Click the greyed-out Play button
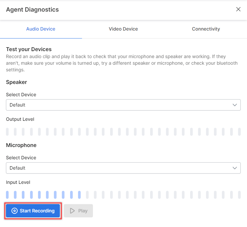Image resolution: width=247 pixels, height=227 pixels. point(78,211)
